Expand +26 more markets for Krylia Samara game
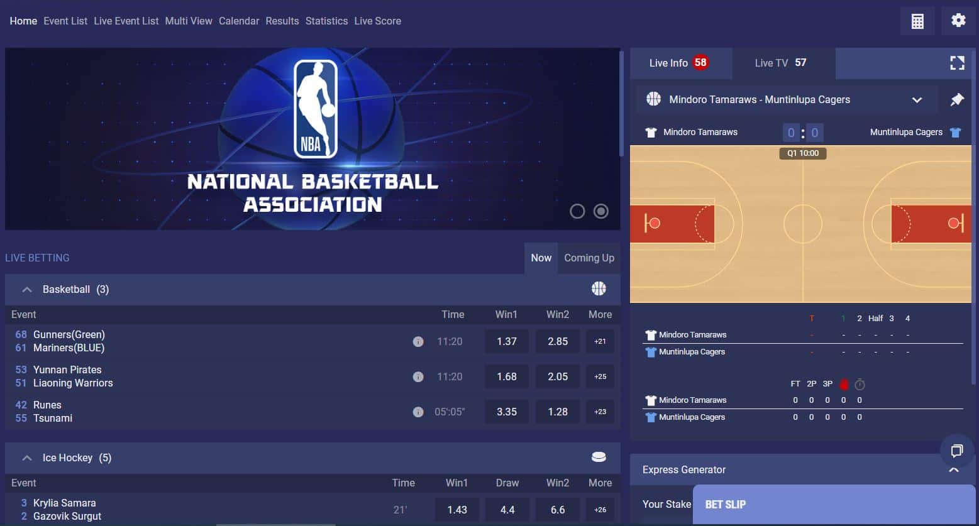 tap(600, 510)
